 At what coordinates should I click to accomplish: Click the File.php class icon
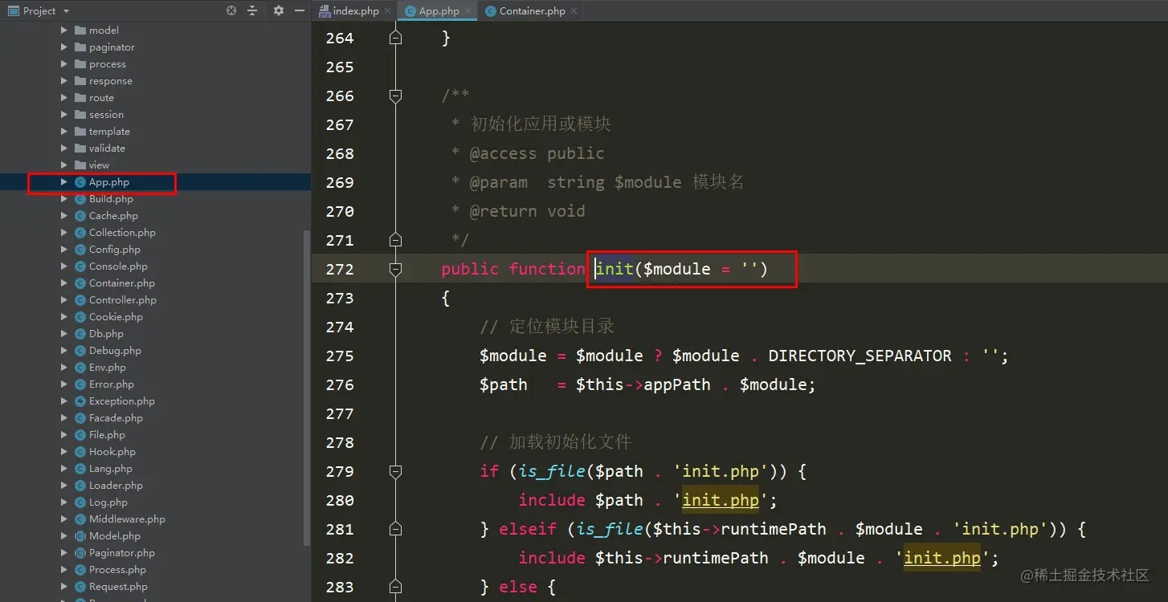click(80, 435)
